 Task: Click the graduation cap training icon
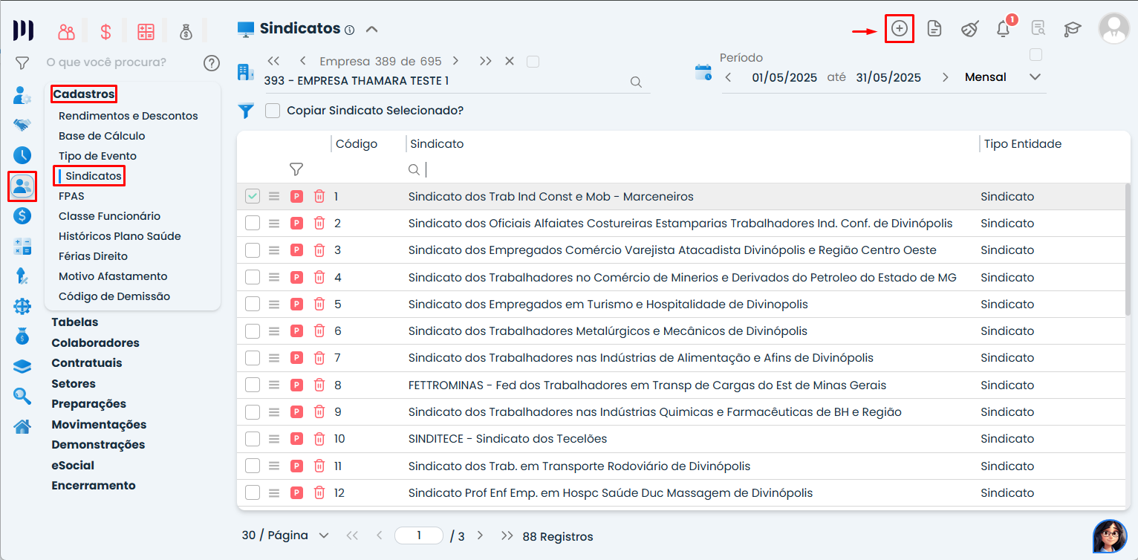pos(1072,29)
